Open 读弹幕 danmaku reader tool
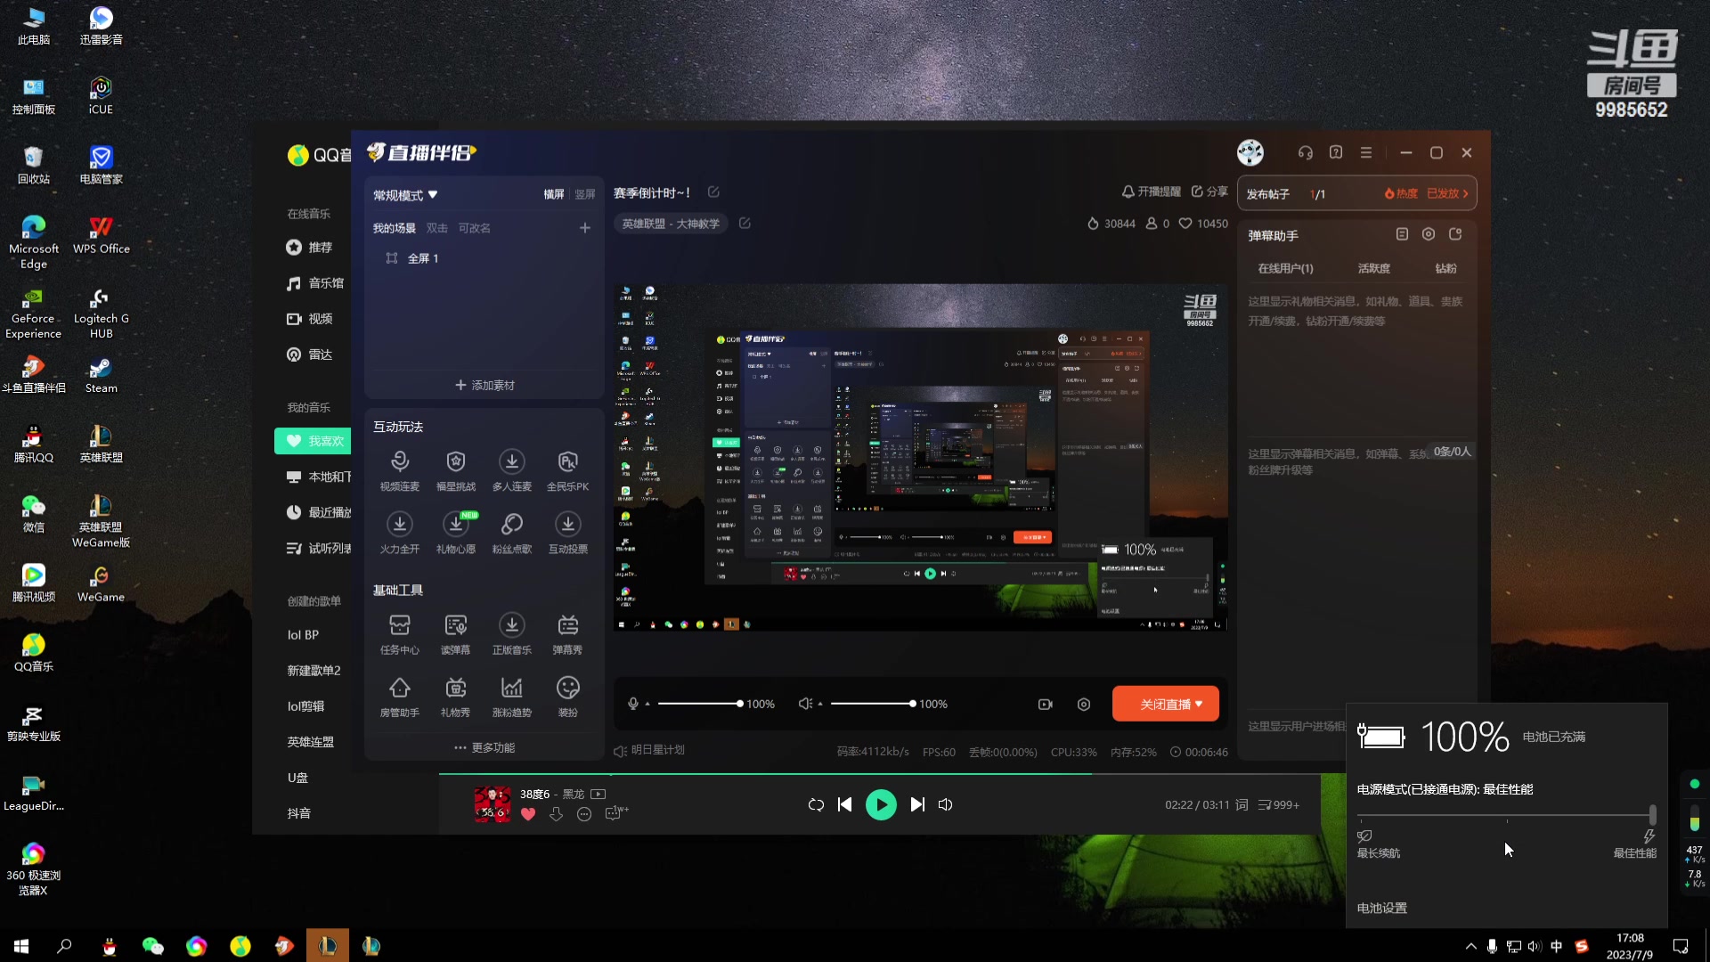 456,634
